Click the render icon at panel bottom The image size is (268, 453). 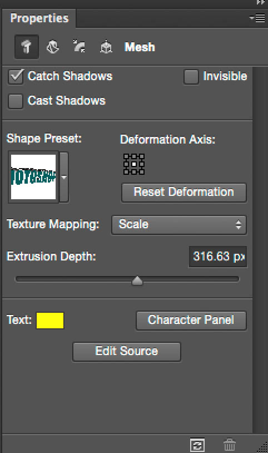pos(197,445)
